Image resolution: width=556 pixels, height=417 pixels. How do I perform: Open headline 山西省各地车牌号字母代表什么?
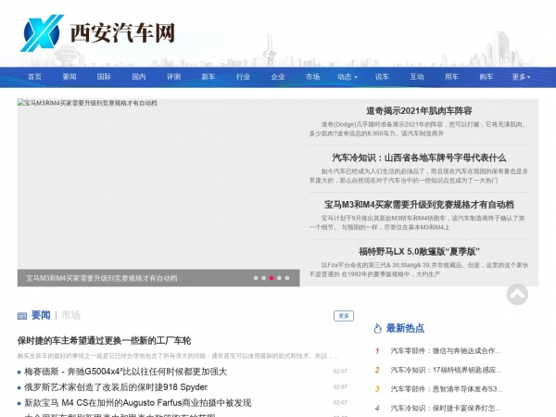coord(419,158)
